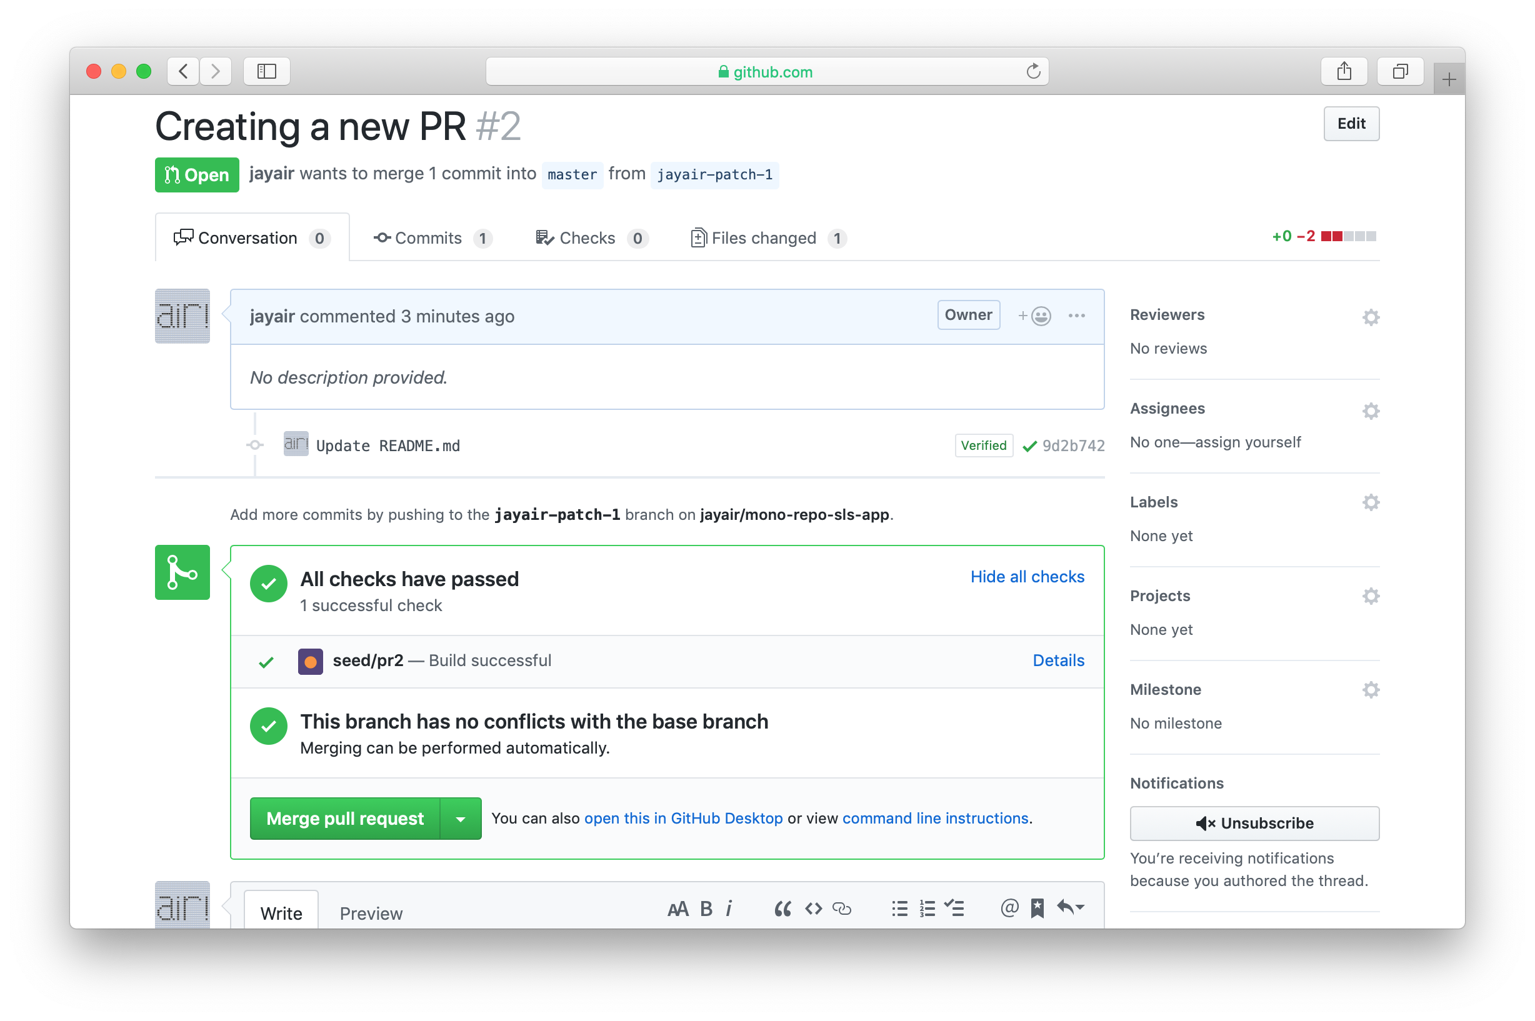Screen dimensions: 1535x1021
Task: Insert a task list in the comment
Action: click(x=955, y=909)
